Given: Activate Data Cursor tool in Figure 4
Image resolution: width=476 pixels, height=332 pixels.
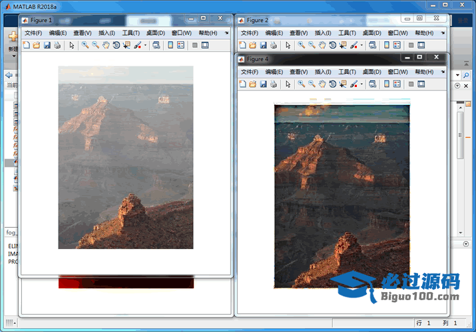Looking at the screenshot, I should pos(343,84).
